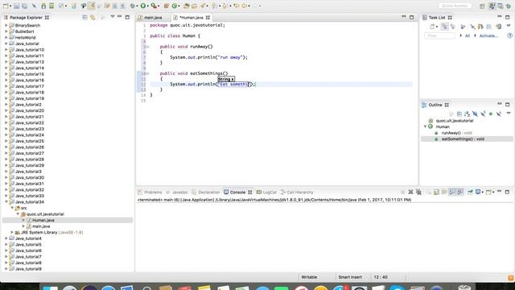Select HelloWorld project in Package Explorer

click(x=25, y=38)
